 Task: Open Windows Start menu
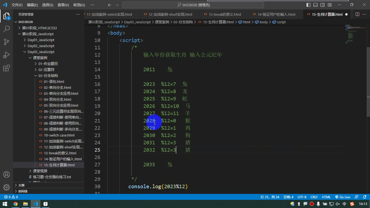tap(5, 204)
